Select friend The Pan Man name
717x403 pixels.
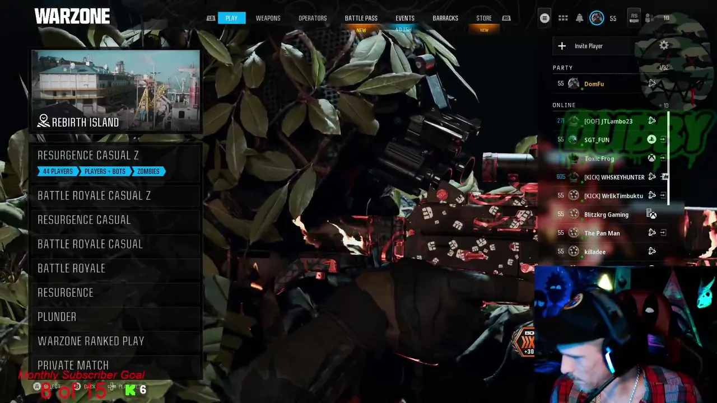click(x=602, y=233)
